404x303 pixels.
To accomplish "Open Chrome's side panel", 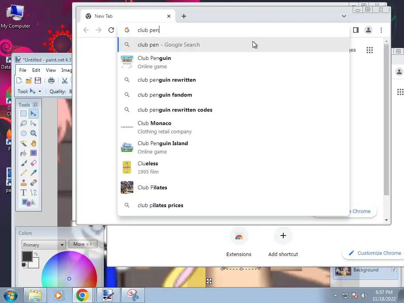I will coord(356,30).
